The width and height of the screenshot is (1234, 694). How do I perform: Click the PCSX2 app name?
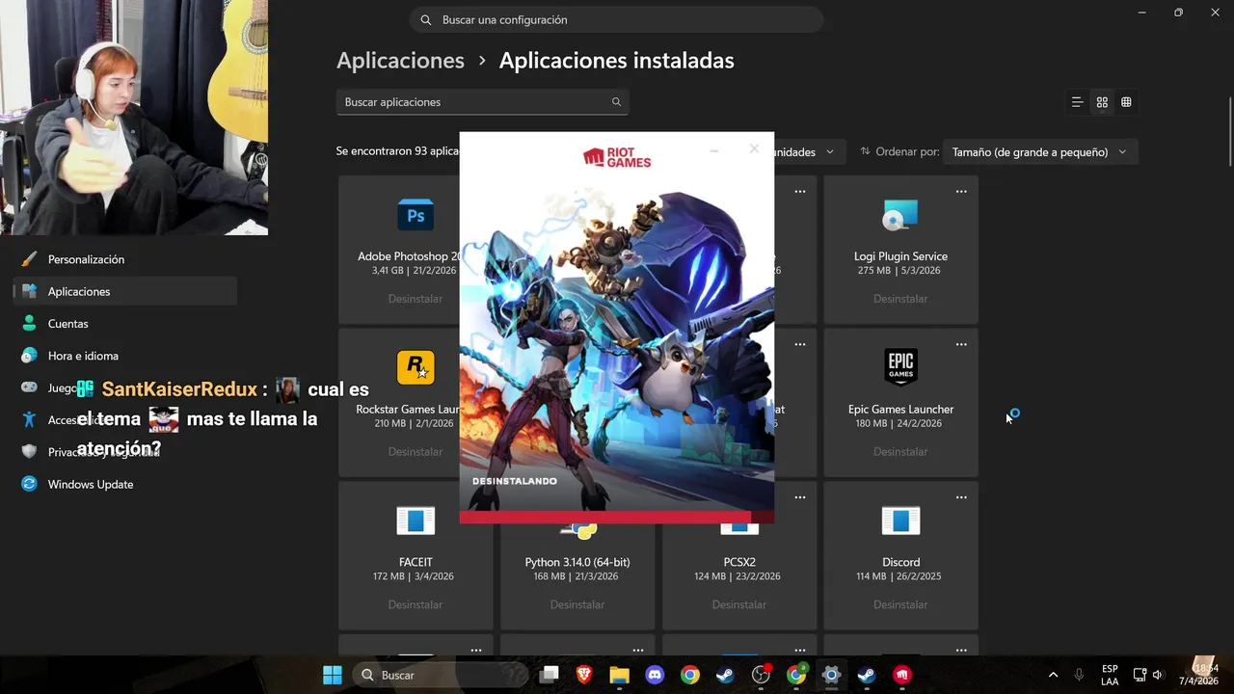pos(739,562)
